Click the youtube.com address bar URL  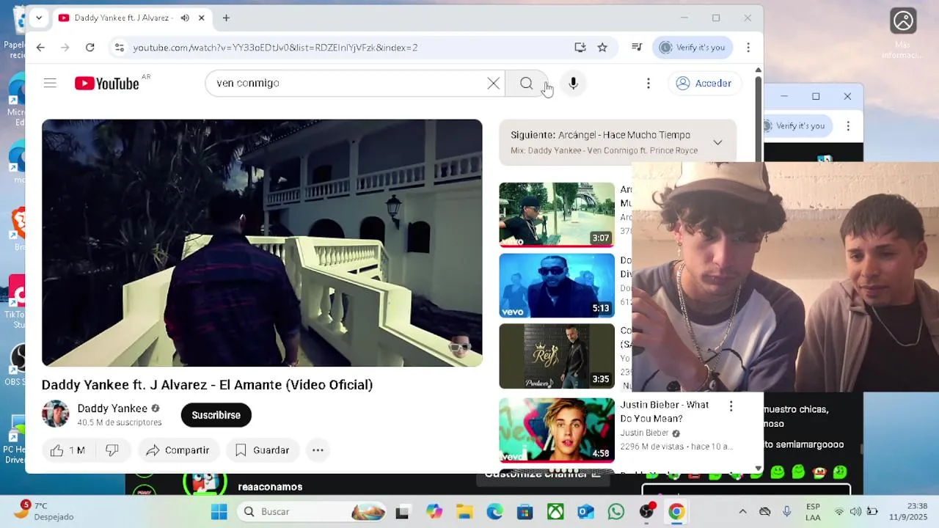pyautogui.click(x=275, y=48)
